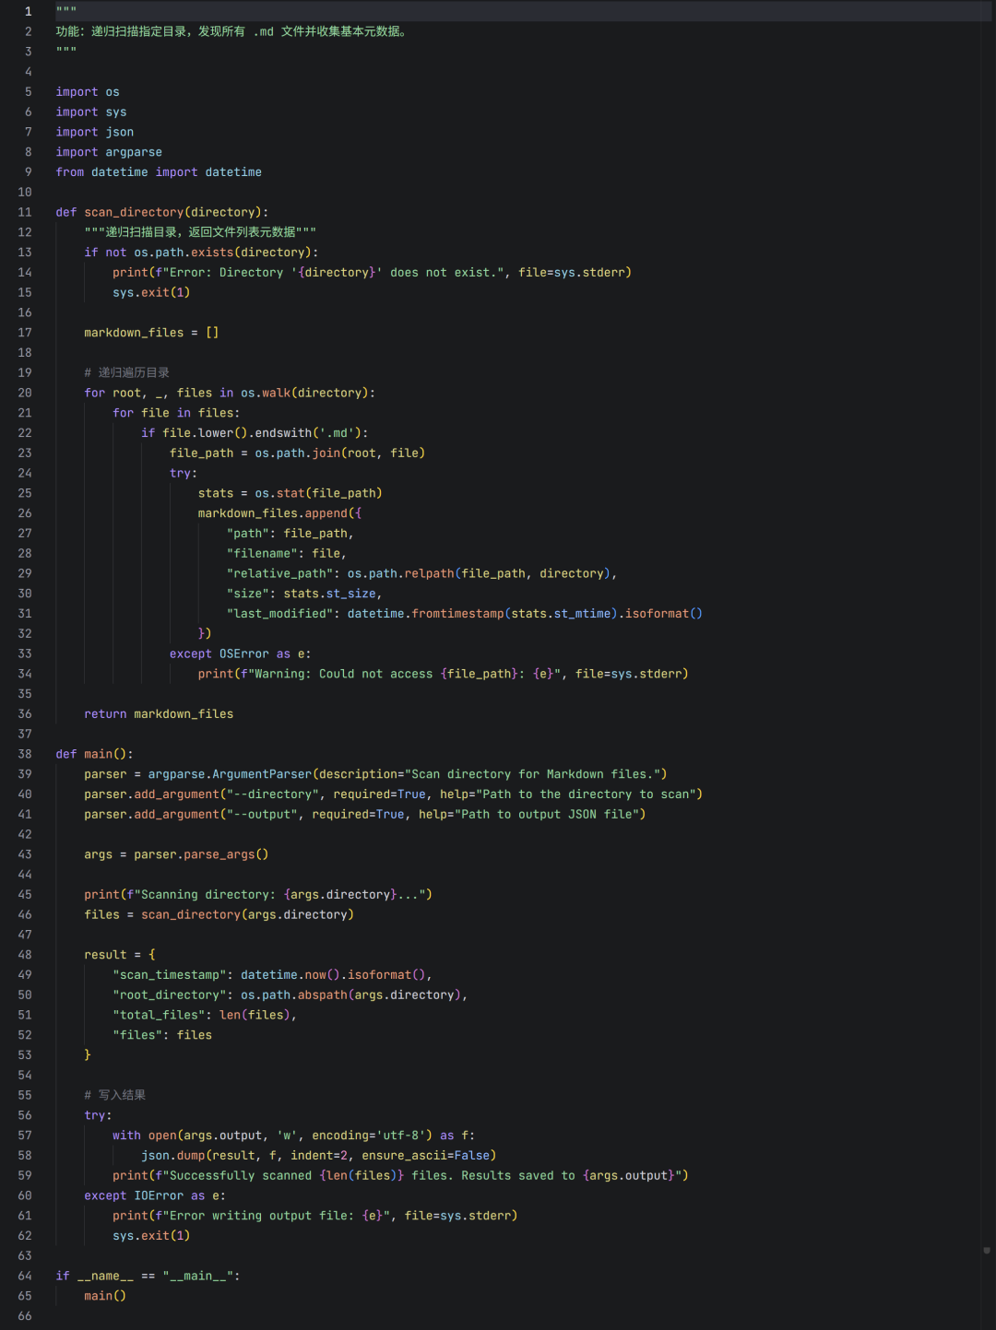This screenshot has width=996, height=1330.
Task: Click "main()" call on line 65
Action: click(105, 1297)
